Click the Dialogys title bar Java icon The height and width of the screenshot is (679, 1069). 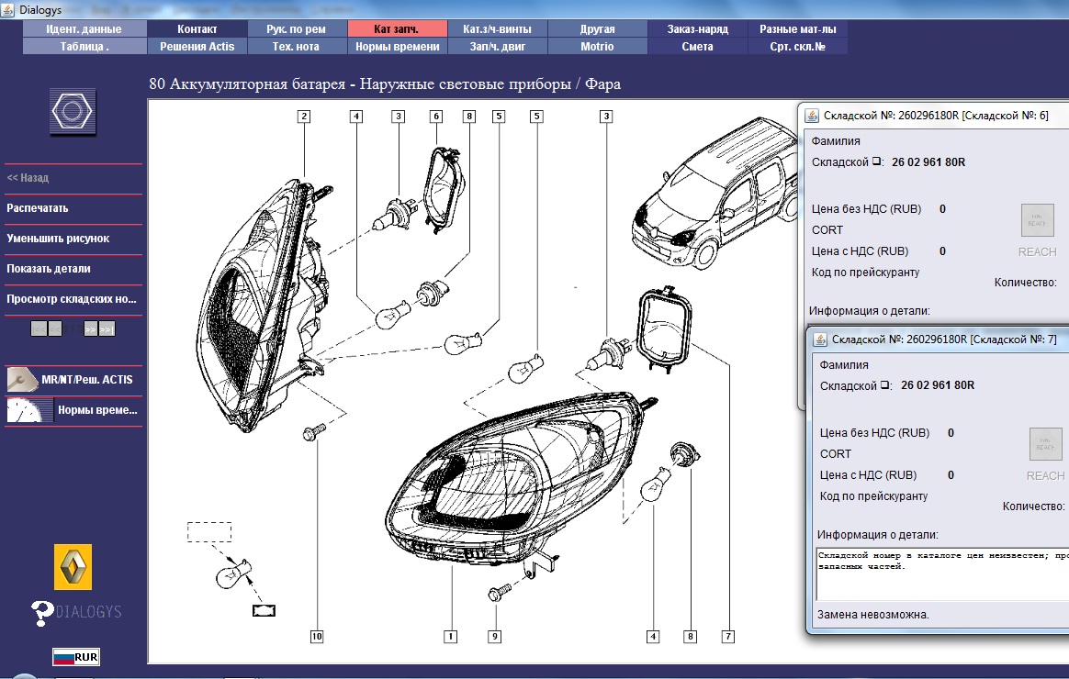click(7, 9)
